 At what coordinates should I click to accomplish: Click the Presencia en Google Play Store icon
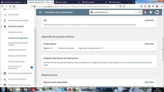[5, 73]
